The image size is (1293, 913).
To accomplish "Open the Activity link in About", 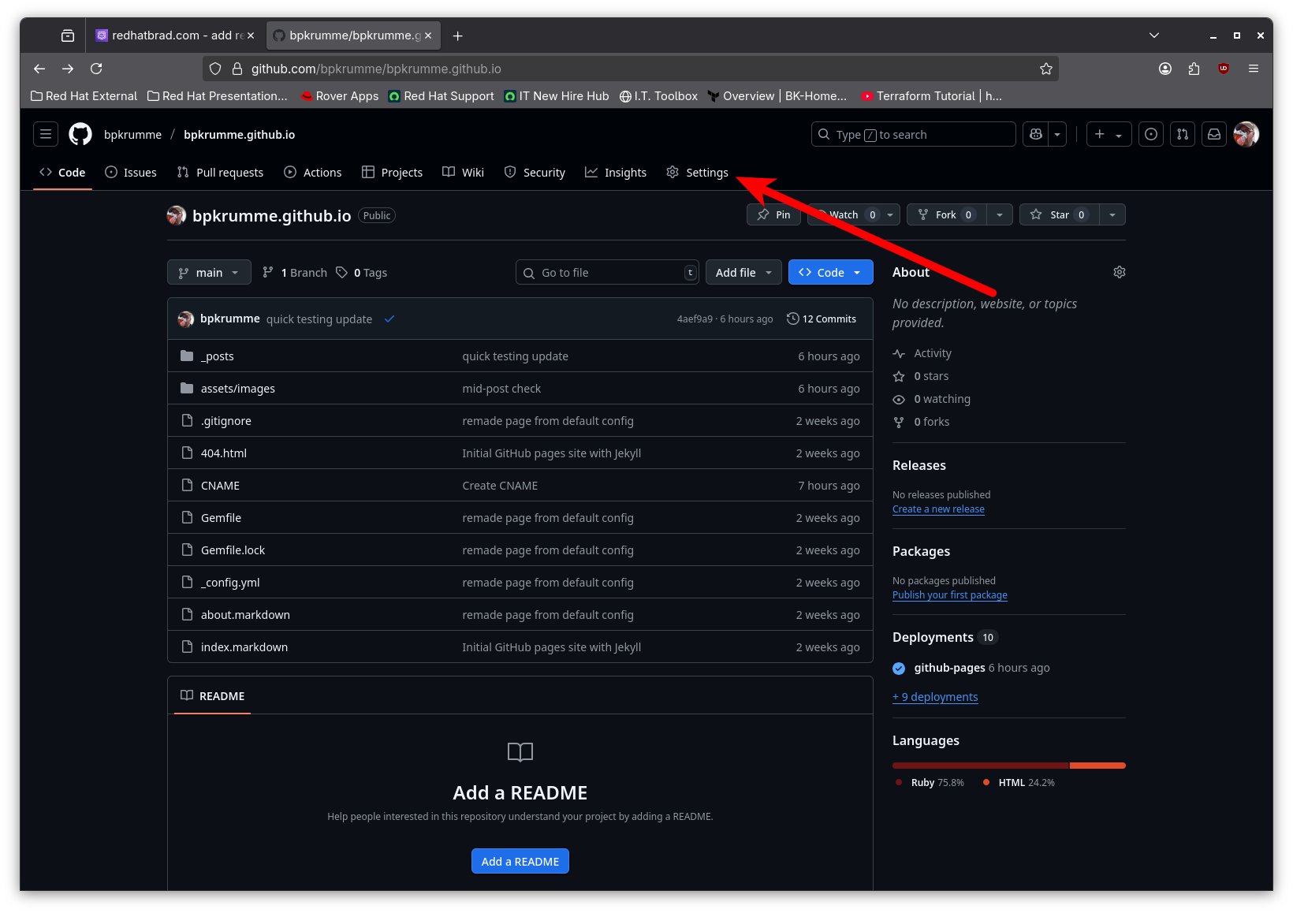I will click(x=922, y=353).
